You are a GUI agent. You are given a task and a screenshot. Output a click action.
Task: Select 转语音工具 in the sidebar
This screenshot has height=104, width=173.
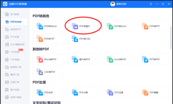coord(15,67)
